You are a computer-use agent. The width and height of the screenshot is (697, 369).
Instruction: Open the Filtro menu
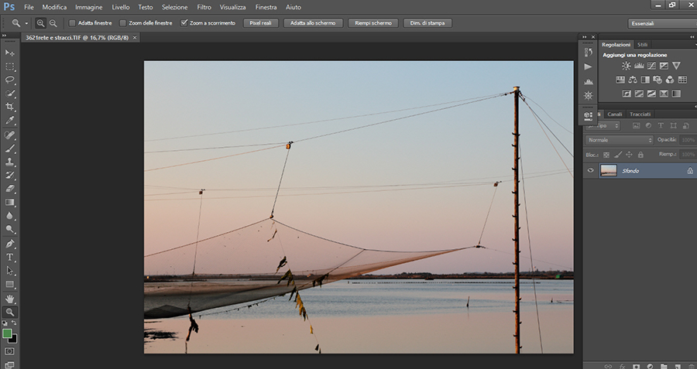(204, 7)
